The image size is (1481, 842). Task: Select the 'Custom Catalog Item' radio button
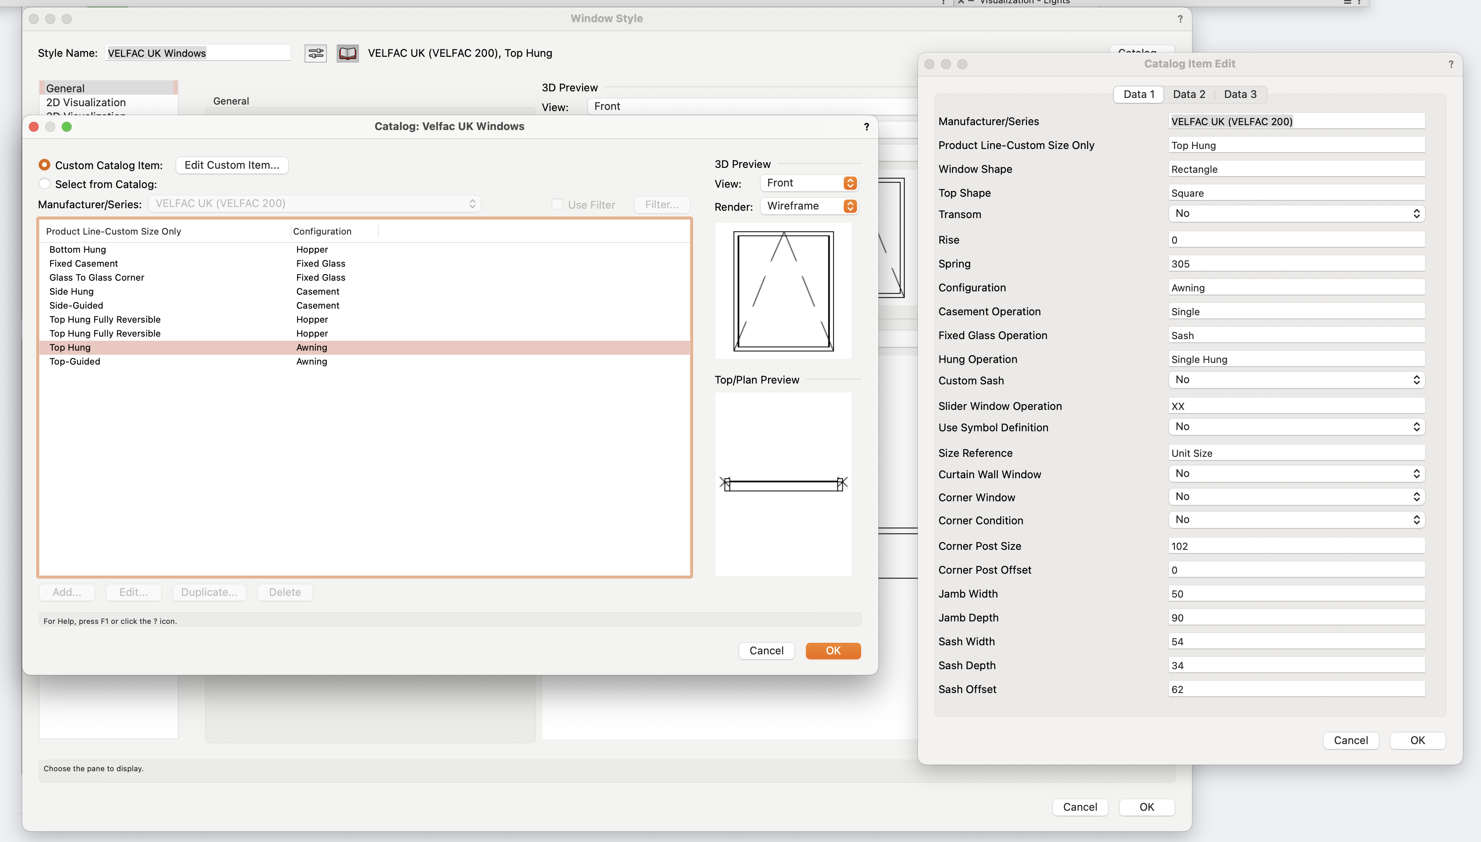click(44, 164)
